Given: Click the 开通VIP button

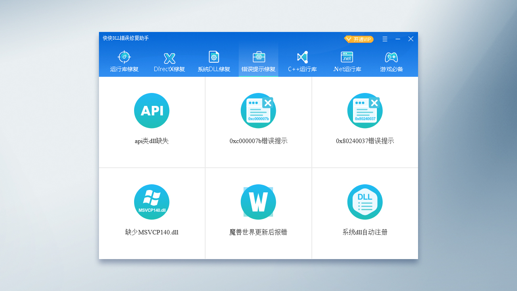Looking at the screenshot, I should 359,39.
